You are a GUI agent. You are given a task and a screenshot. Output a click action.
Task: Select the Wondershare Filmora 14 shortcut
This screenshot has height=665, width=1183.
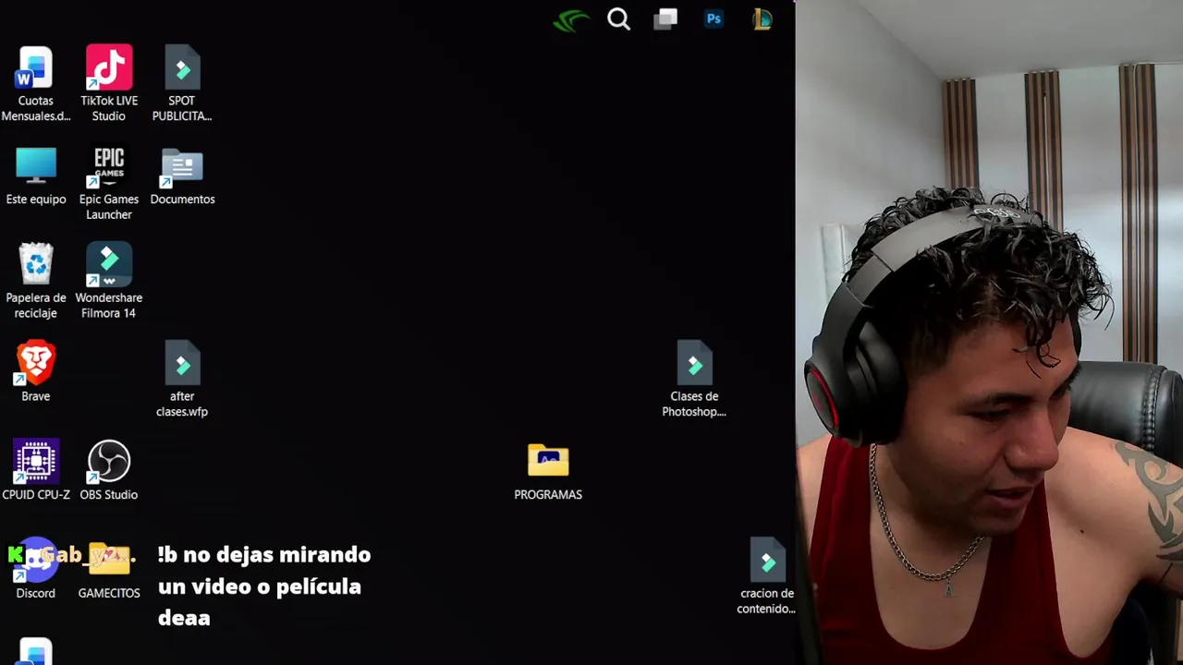point(109,281)
